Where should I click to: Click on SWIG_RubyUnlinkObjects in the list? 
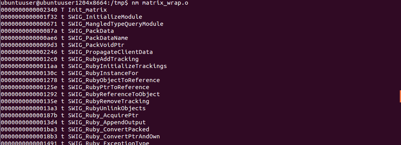pos(107,108)
